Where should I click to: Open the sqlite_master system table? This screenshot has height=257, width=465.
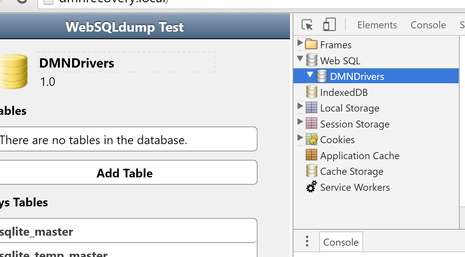coord(128,231)
